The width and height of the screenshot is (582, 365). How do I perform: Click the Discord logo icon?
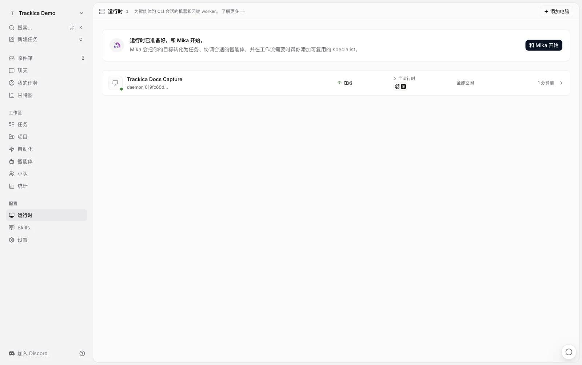coord(12,353)
